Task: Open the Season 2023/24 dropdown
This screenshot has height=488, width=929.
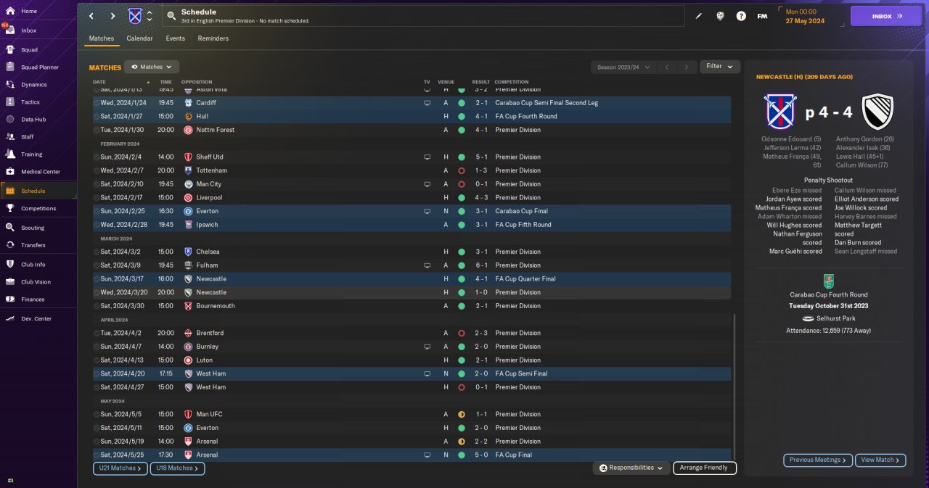Action: tap(623, 67)
